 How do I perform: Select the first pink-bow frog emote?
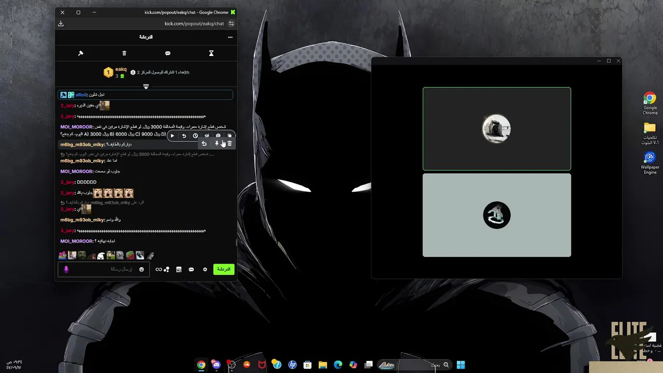pos(63,255)
